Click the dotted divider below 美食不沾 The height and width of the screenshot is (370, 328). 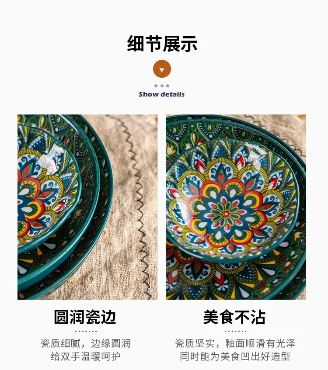click(x=235, y=331)
